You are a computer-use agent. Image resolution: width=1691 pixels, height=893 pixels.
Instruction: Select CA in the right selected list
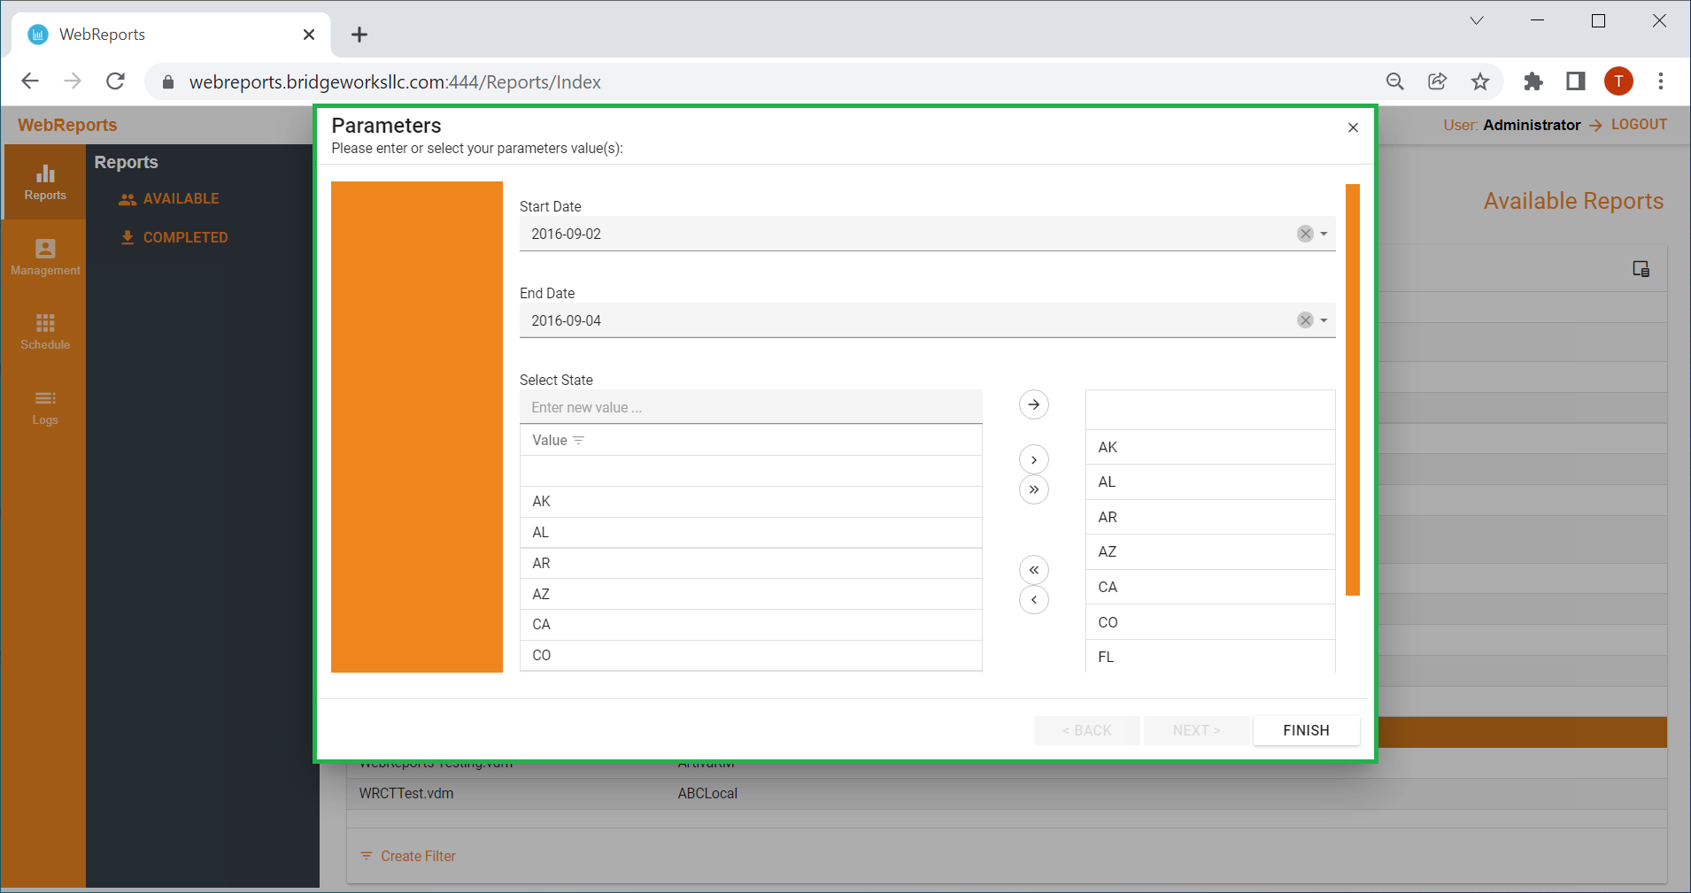coord(1210,587)
